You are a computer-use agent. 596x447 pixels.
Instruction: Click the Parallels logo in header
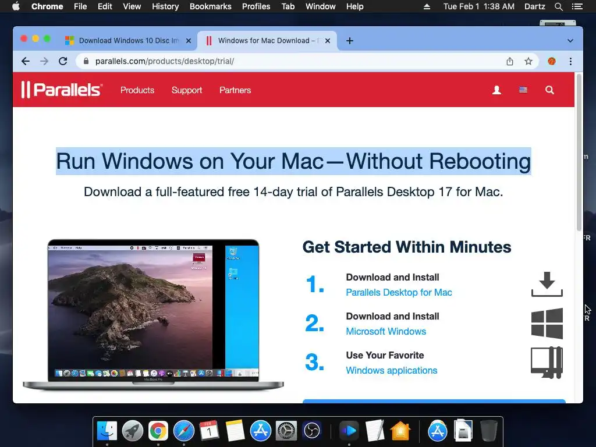[x=62, y=90]
